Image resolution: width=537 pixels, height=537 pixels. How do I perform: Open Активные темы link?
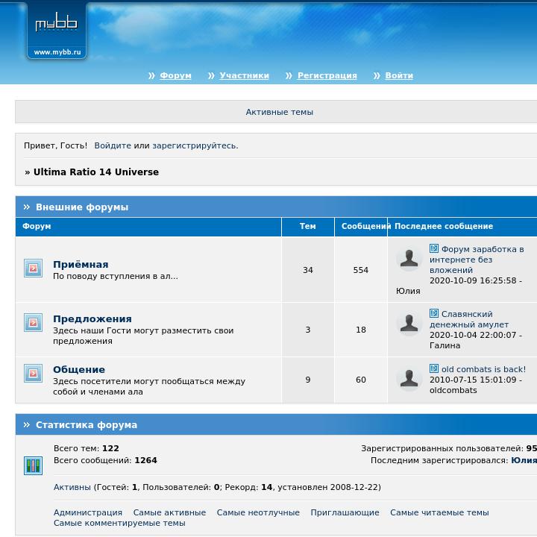(x=280, y=112)
